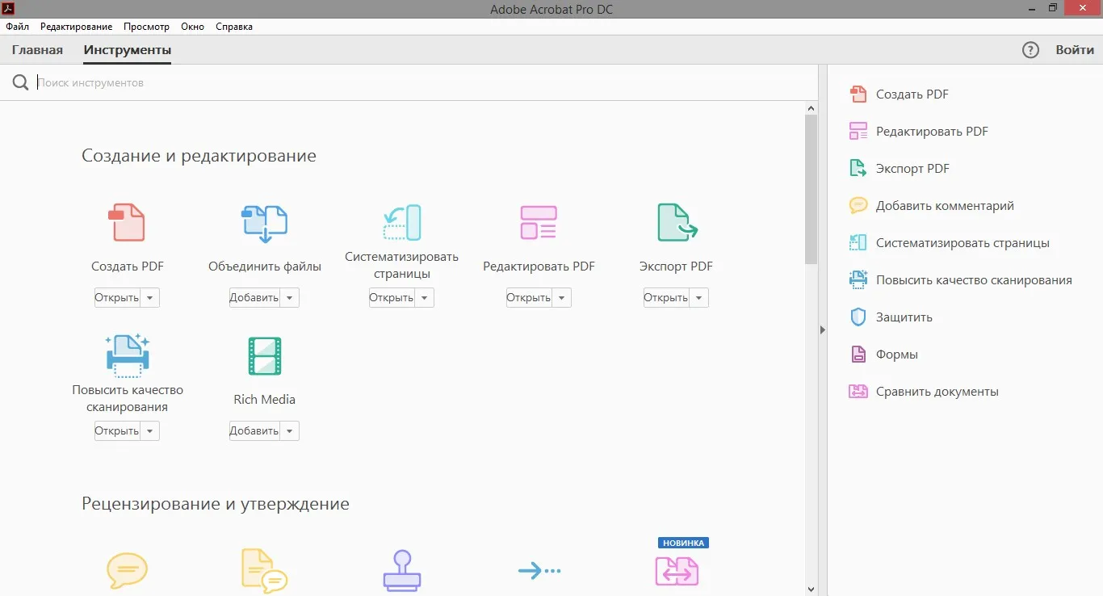Click the Систематизировать страницы tool icon

pyautogui.click(x=401, y=222)
